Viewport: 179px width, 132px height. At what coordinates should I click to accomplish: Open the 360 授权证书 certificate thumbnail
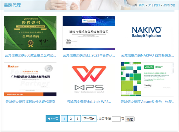pyautogui.click(x=30, y=33)
